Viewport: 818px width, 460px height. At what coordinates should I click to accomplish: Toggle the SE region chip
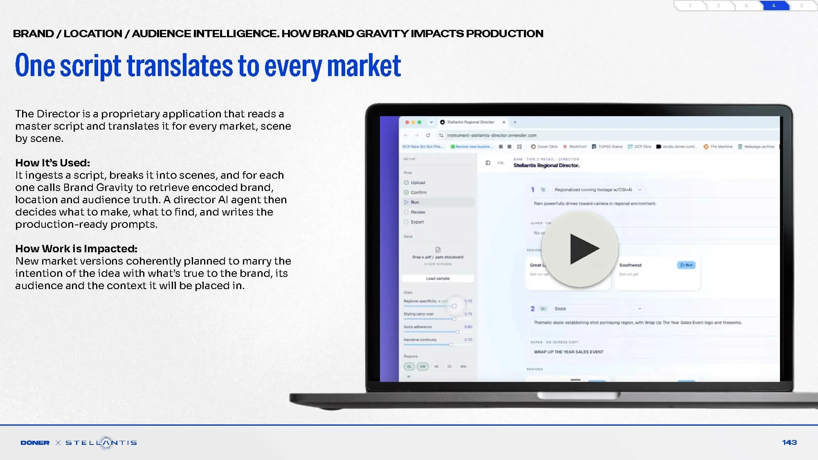449,367
